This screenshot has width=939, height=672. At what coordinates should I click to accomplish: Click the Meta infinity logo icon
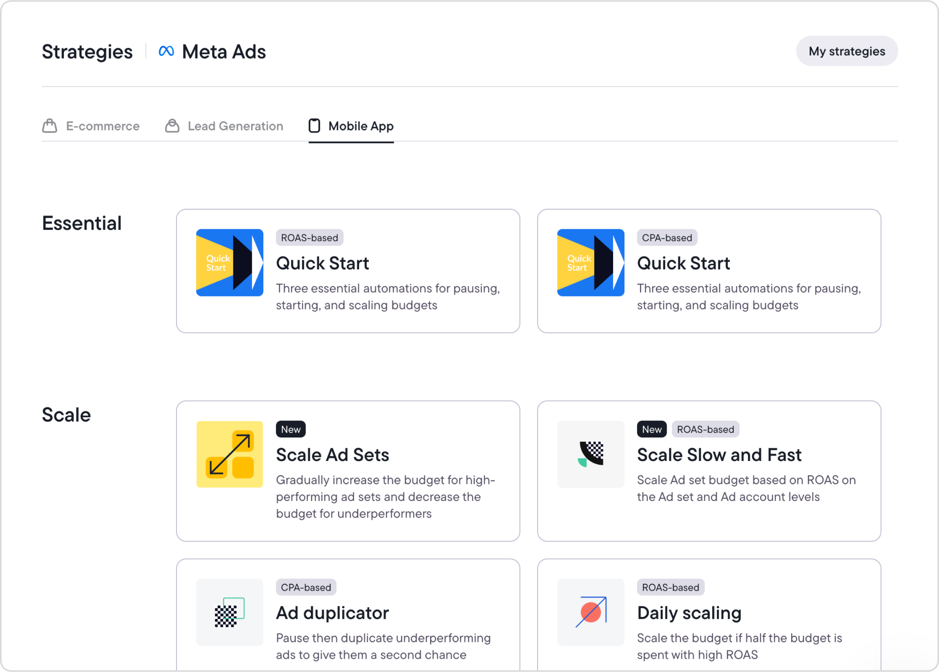click(x=166, y=51)
